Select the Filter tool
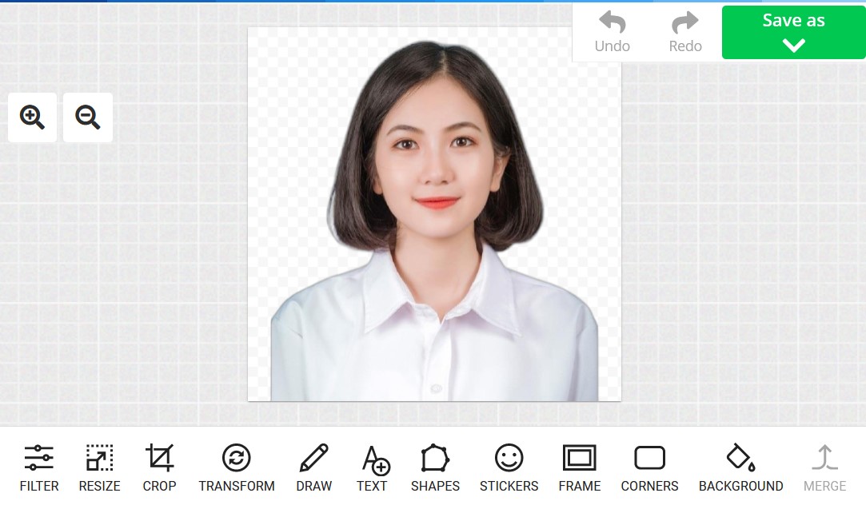 [39, 466]
